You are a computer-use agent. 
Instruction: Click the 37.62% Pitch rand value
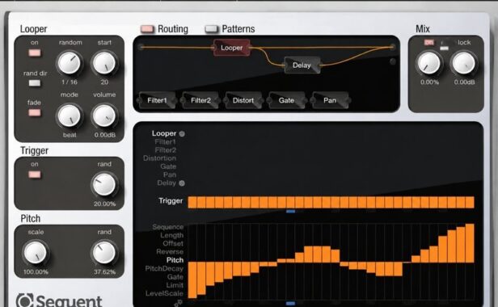tap(104, 272)
